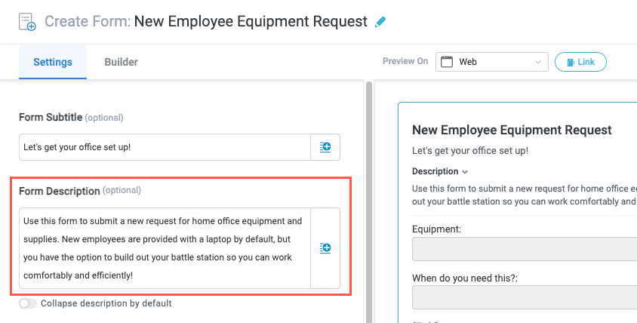
Task: Click the 'Let's get your office set up!' preview subtitle
Action: 470,151
